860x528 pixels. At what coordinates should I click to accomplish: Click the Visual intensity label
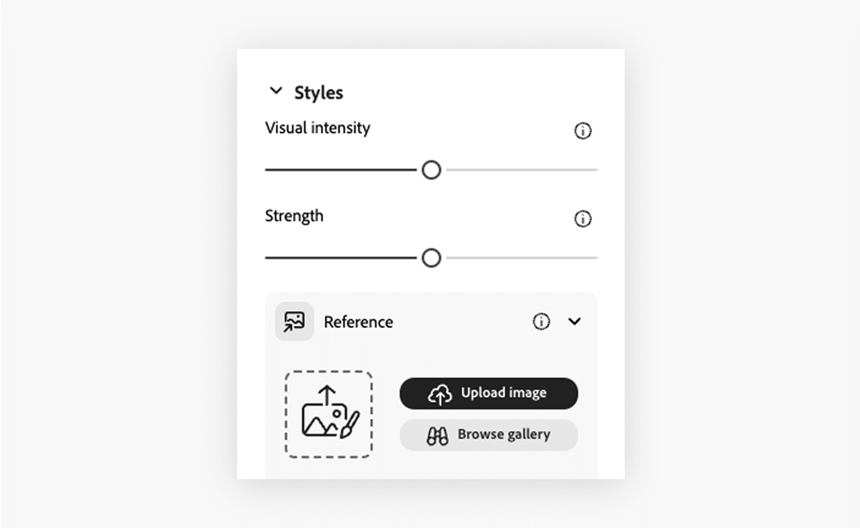pyautogui.click(x=317, y=128)
